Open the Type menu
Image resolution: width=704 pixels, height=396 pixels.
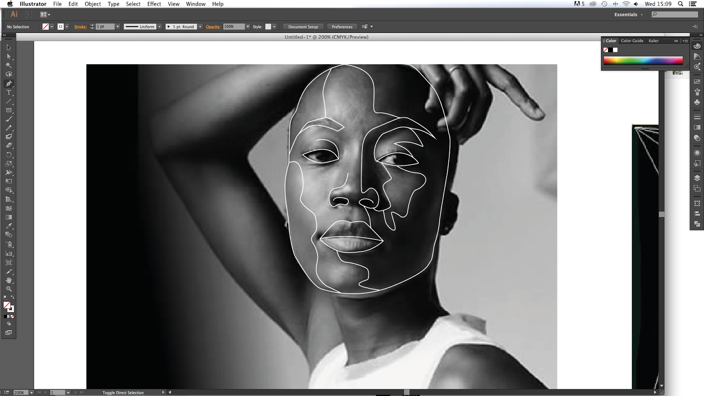pos(114,4)
